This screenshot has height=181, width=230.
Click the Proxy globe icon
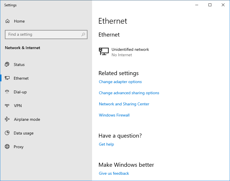[x=7, y=146]
